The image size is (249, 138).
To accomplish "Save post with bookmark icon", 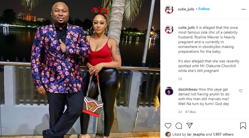I will [x=243, y=126].
